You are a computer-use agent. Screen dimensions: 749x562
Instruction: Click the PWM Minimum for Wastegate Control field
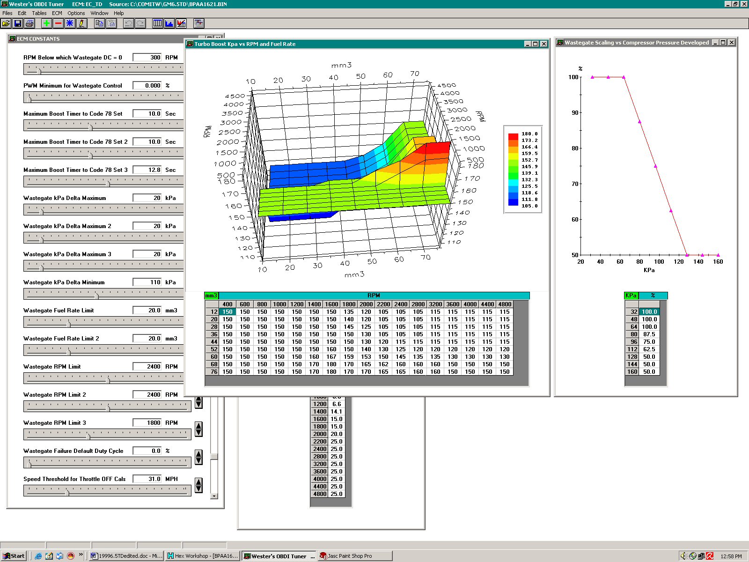[147, 86]
